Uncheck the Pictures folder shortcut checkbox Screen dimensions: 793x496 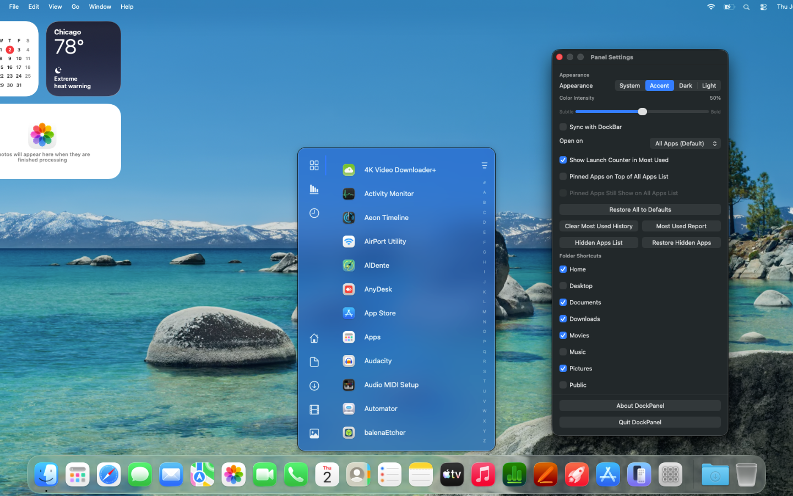(x=563, y=369)
